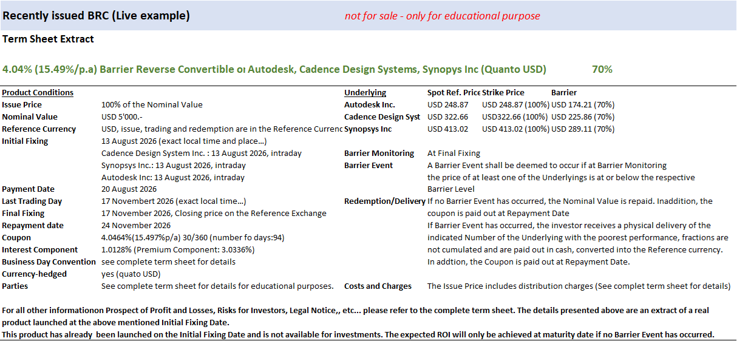Click the 'Cadence Design Syst' underlying name
The width and height of the screenshot is (737, 341).
pyautogui.click(x=382, y=117)
